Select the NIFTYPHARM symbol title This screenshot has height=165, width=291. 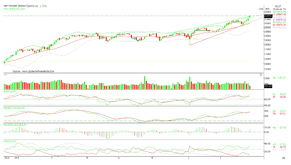(14, 6)
